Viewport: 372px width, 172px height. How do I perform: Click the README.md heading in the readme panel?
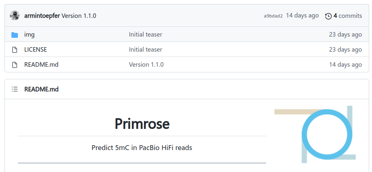pos(41,89)
